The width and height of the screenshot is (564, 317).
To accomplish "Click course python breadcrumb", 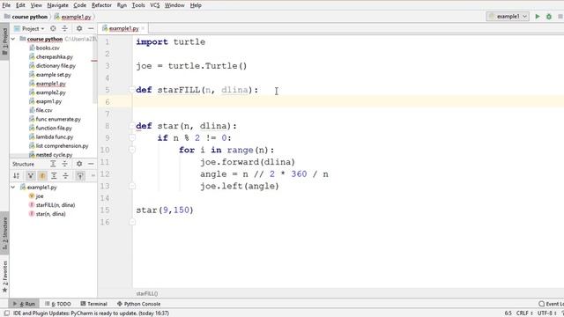I will [26, 17].
